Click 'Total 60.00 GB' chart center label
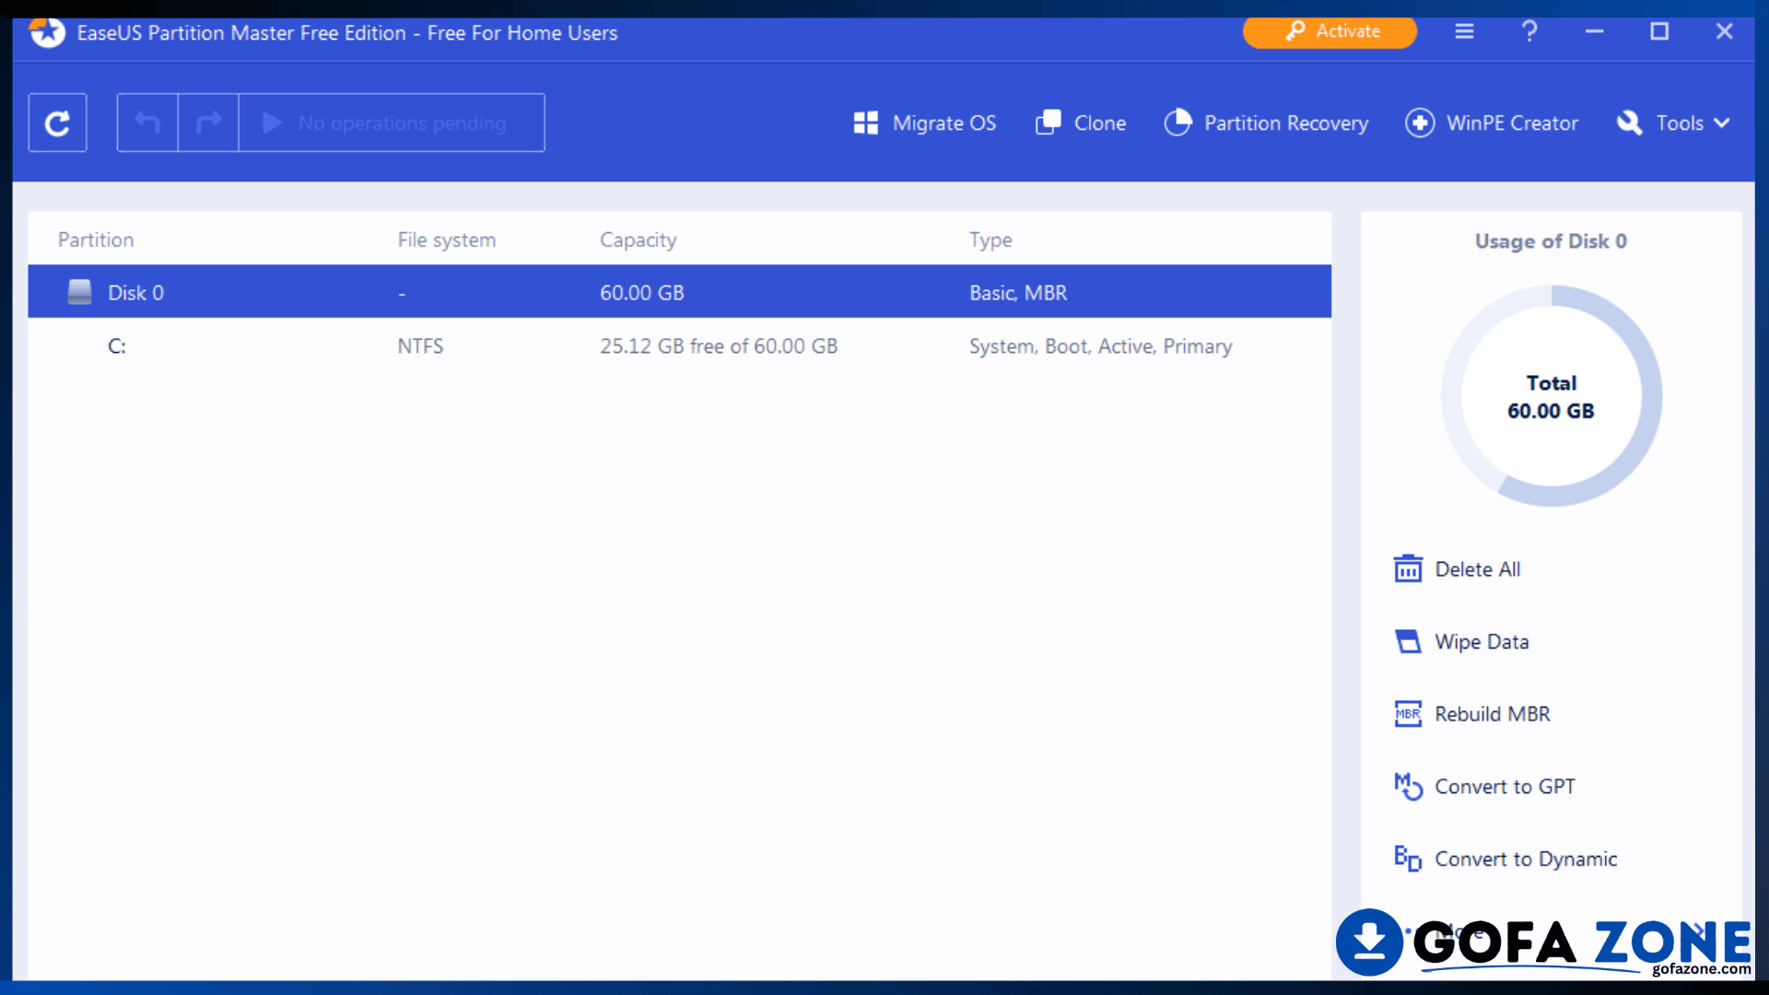 (x=1551, y=397)
